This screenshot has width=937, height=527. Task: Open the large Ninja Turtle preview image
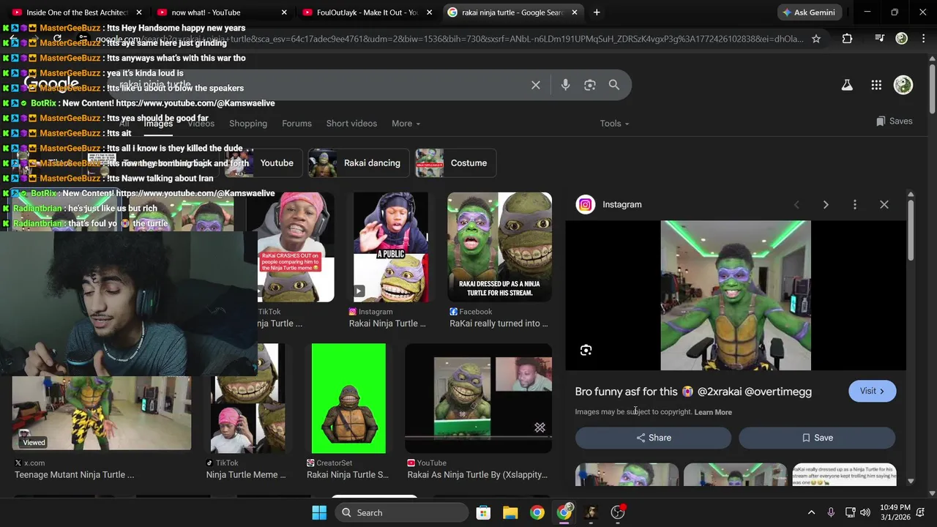(736, 295)
